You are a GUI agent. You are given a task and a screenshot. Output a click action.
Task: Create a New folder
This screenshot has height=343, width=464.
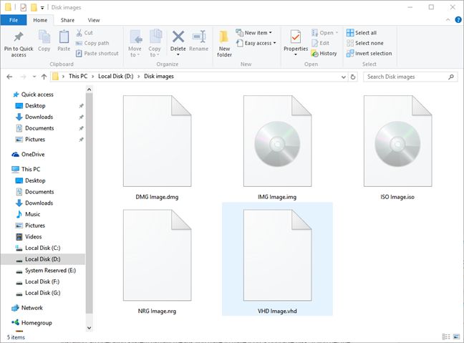click(x=224, y=43)
